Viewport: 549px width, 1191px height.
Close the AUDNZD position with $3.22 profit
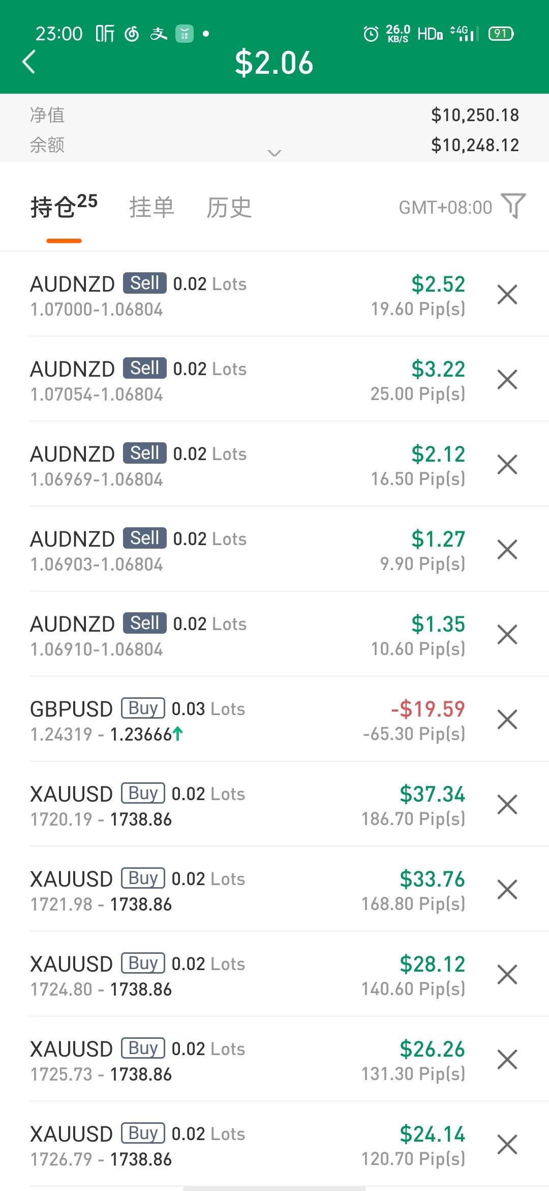tap(507, 380)
